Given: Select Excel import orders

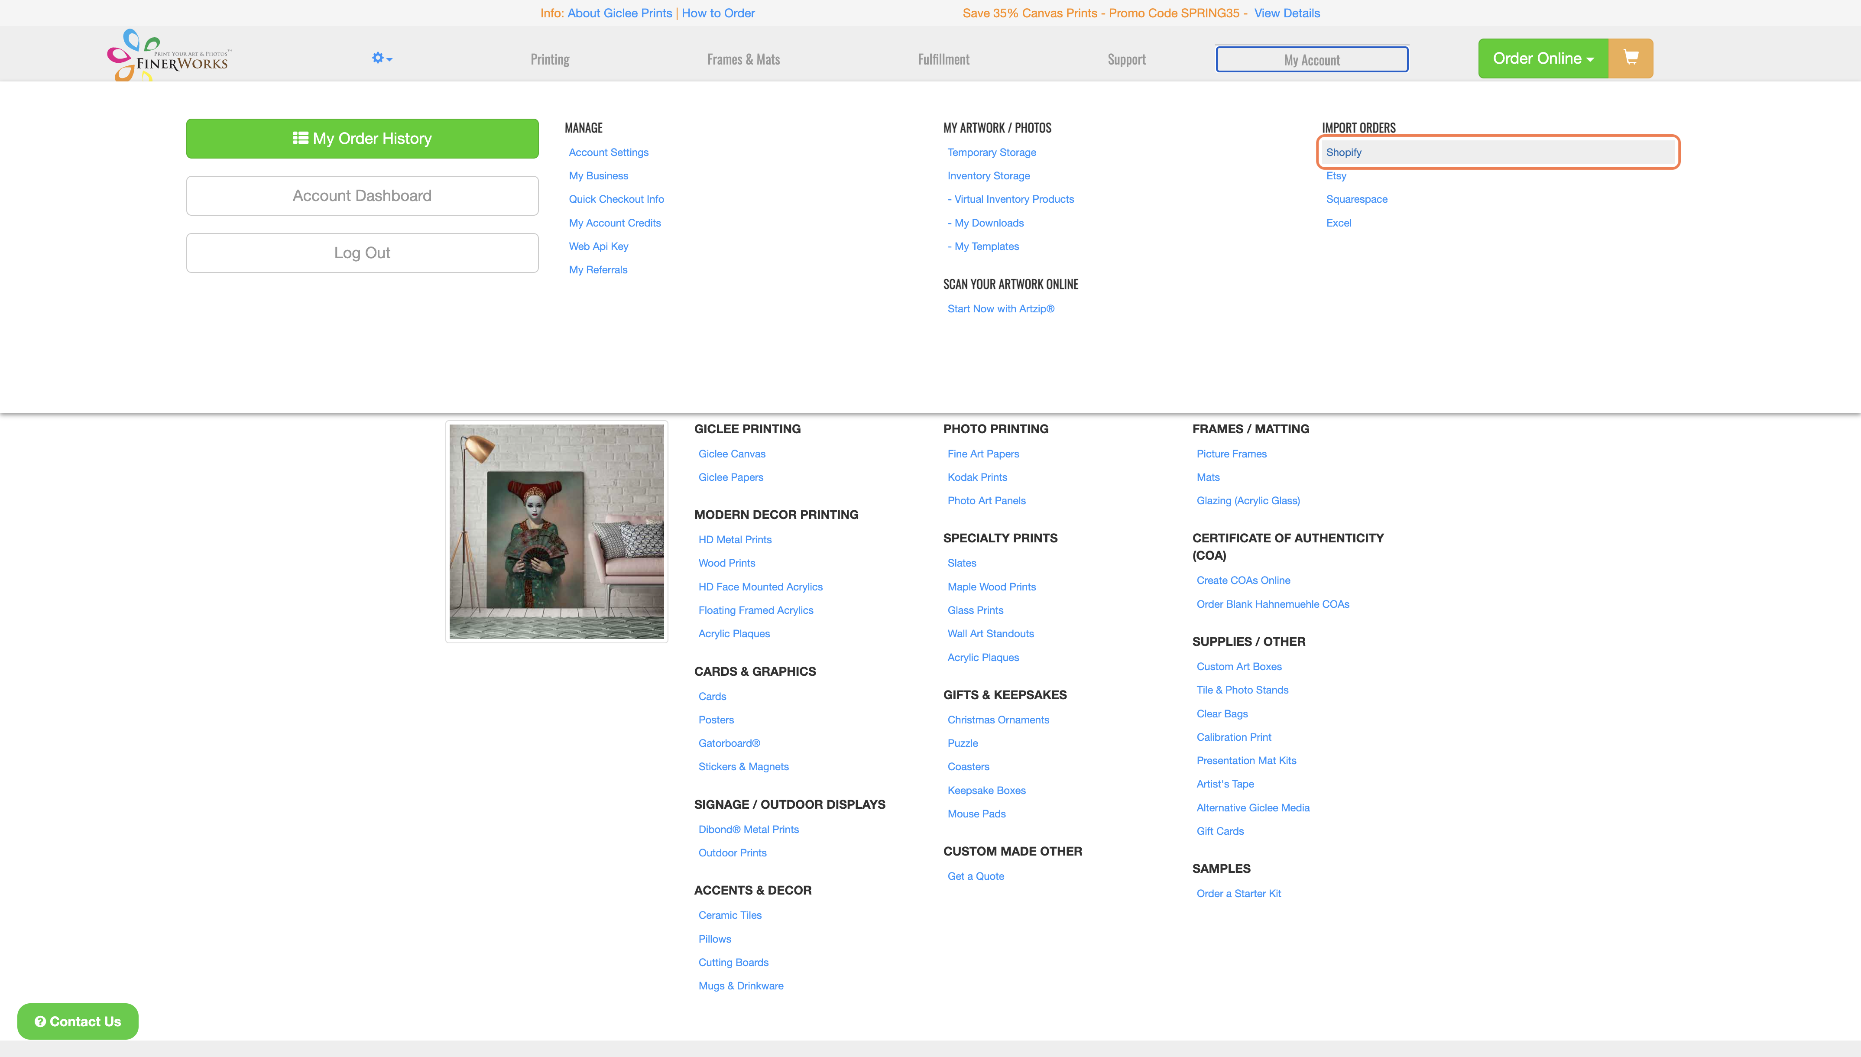Looking at the screenshot, I should click(1339, 223).
